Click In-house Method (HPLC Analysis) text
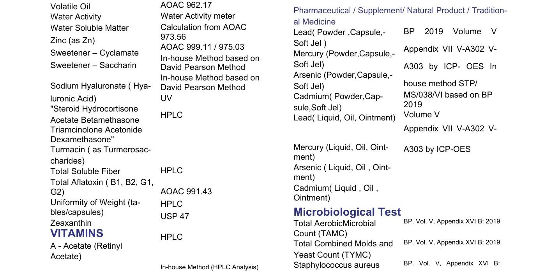This screenshot has width=551, height=272. point(209,267)
